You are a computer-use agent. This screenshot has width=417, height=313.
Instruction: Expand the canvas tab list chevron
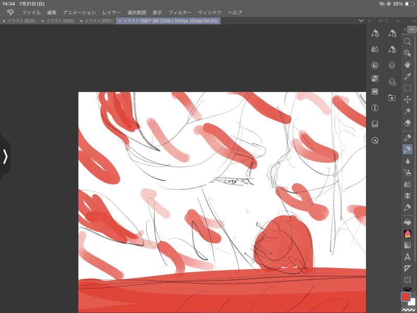361,21
